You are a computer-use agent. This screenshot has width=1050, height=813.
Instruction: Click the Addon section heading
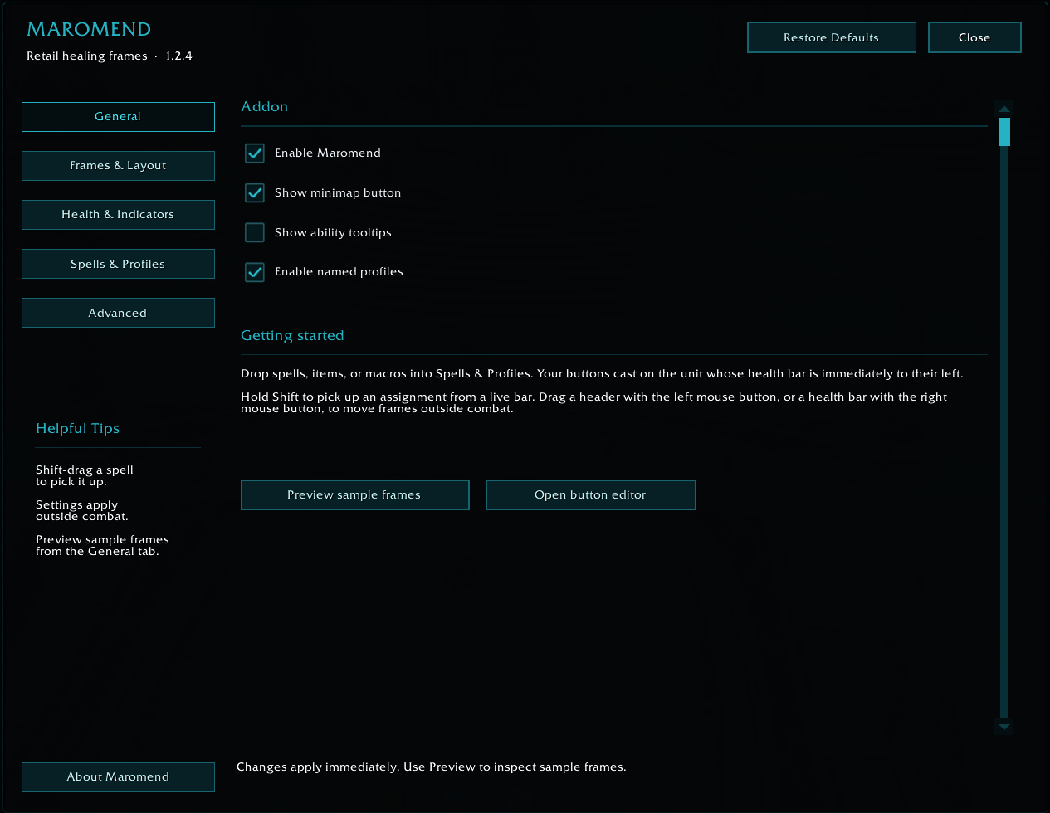[265, 106]
